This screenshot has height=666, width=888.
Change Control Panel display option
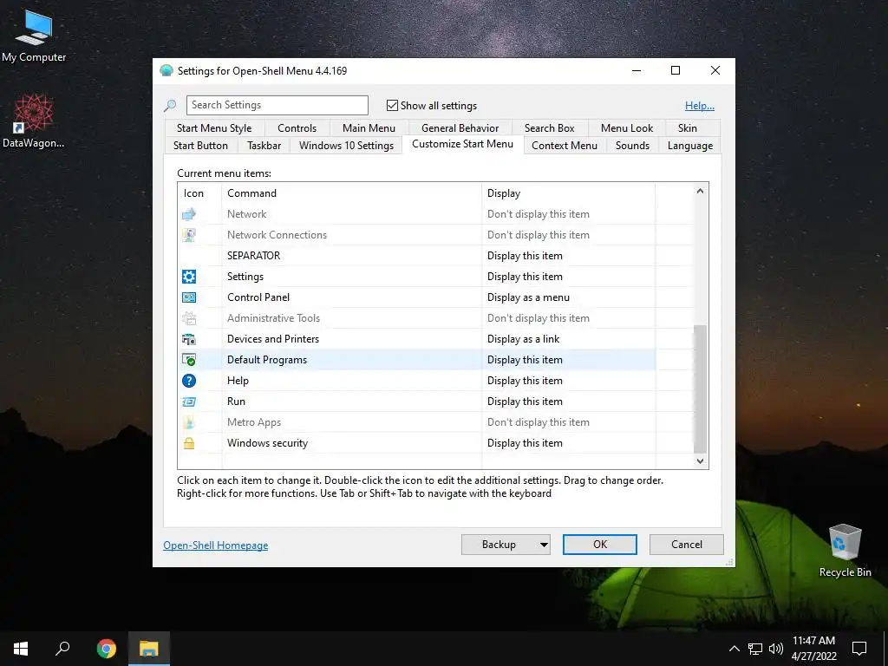528,297
